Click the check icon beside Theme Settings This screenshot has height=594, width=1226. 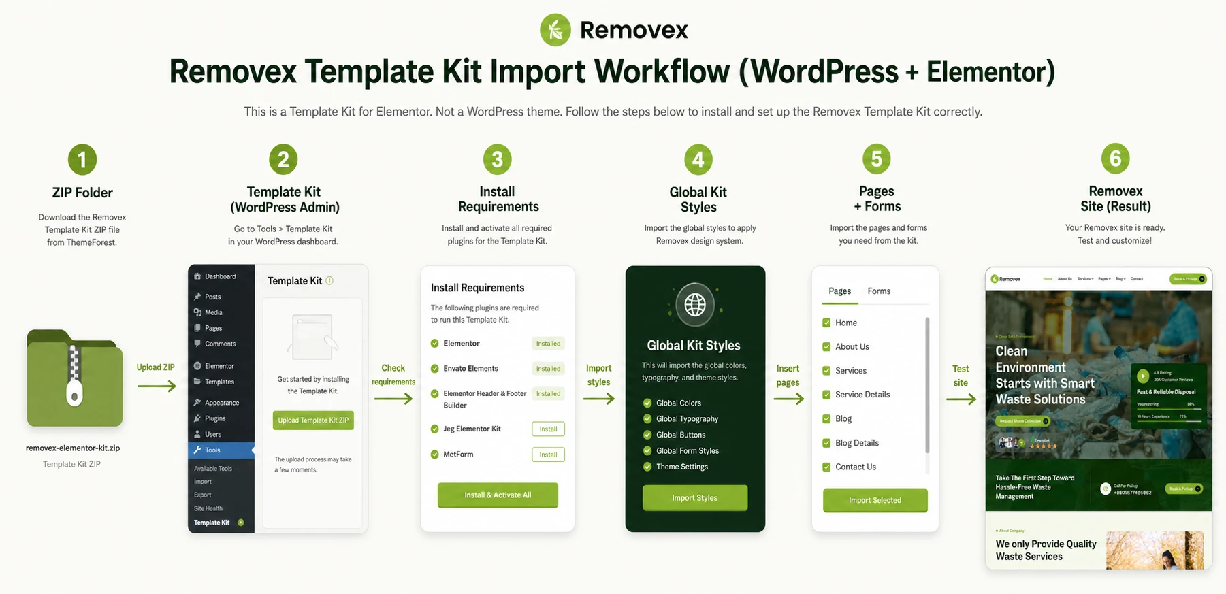(x=647, y=467)
